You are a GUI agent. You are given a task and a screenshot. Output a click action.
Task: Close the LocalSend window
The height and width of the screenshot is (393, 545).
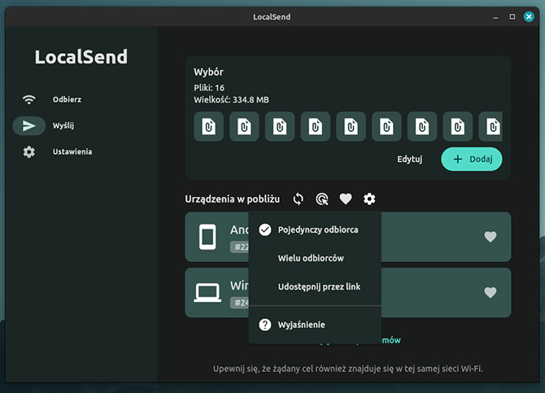point(529,17)
